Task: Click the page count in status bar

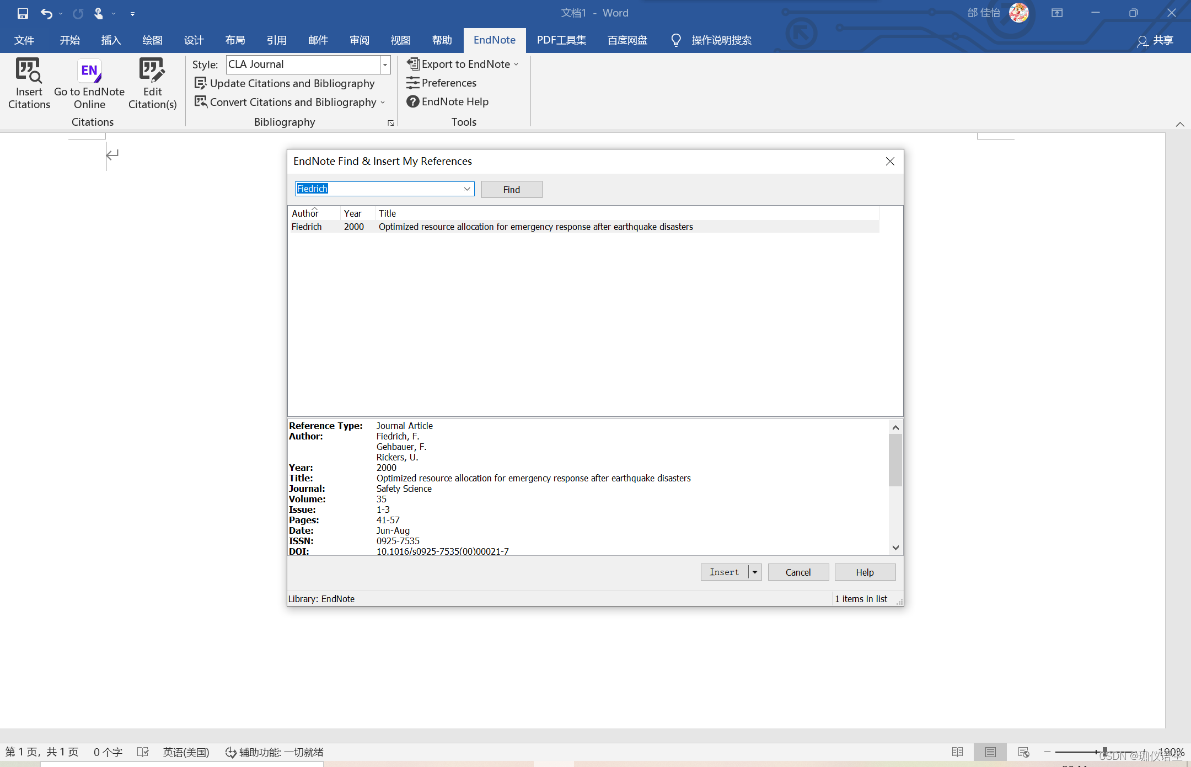Action: click(x=42, y=752)
